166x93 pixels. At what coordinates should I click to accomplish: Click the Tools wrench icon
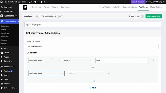(2, 79)
